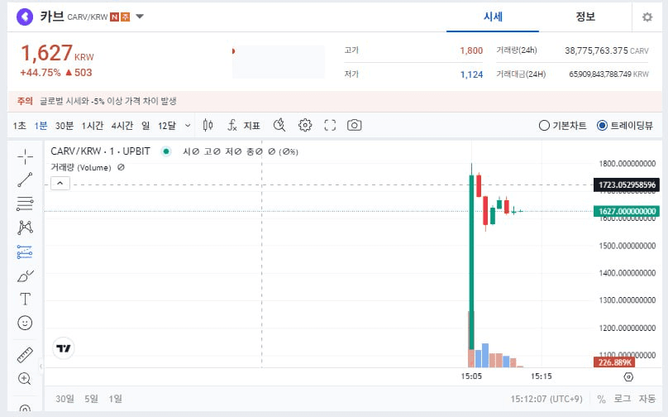Open the 정보 tab

click(x=585, y=17)
